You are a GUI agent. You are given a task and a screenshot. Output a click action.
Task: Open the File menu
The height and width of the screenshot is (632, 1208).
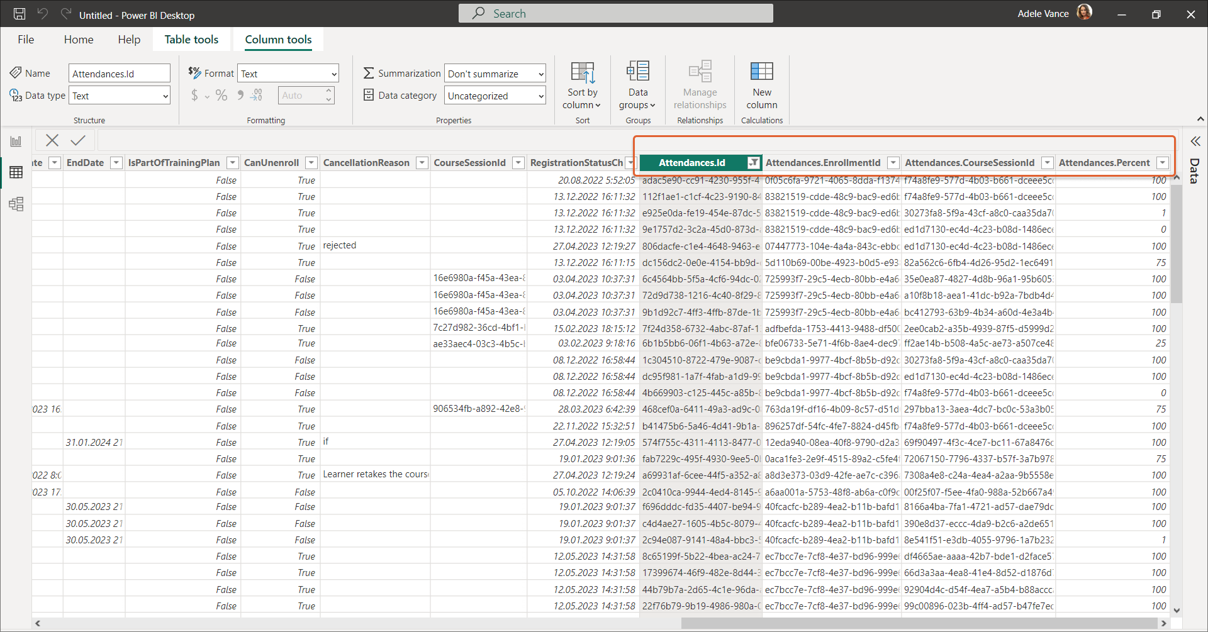coord(26,39)
